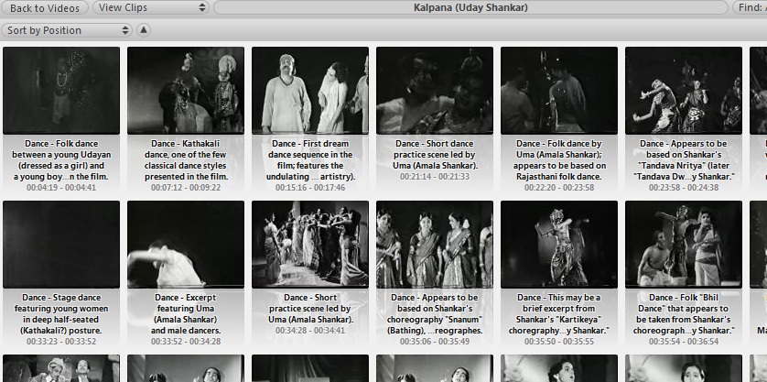Click the timecode 00:07:12 - 00:09:22
The height and width of the screenshot is (382, 767).
(186, 188)
